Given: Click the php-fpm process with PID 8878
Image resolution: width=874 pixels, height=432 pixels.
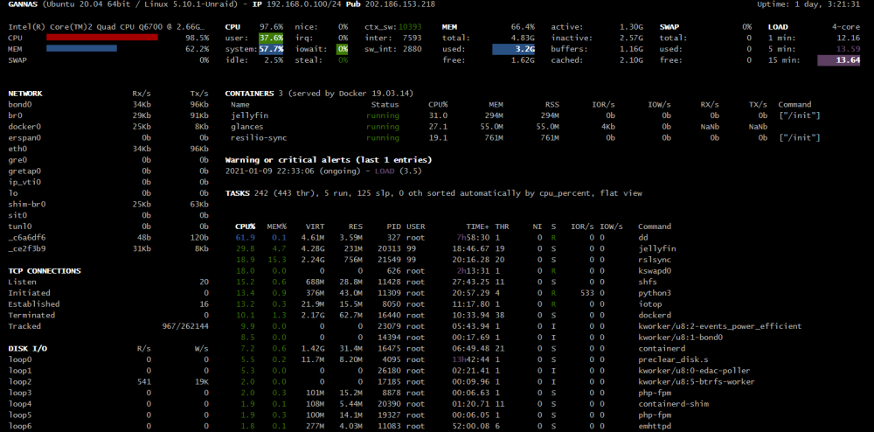Looking at the screenshot, I should [x=655, y=393].
